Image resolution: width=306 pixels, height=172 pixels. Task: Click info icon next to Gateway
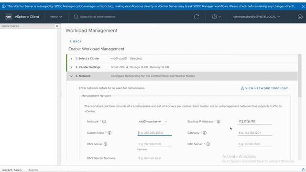[205, 133]
